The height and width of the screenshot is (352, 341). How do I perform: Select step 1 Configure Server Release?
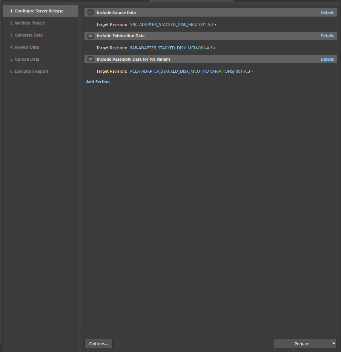click(x=37, y=11)
